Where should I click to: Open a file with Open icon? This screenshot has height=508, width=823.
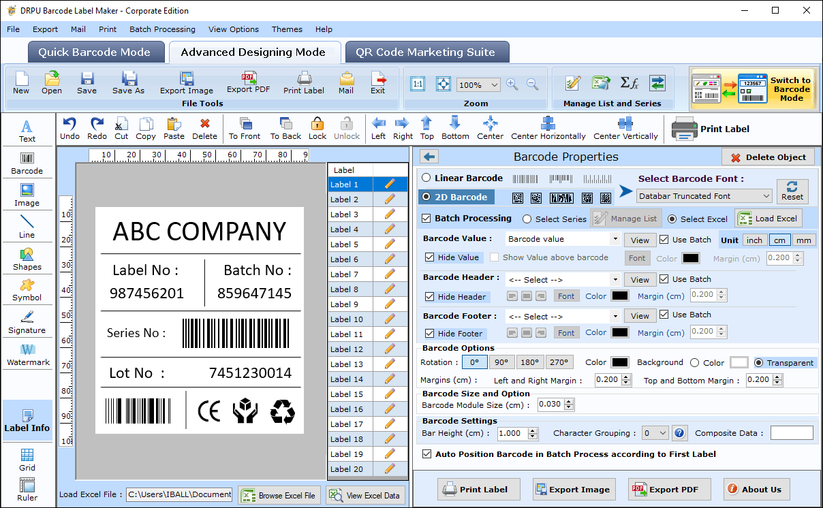tap(52, 83)
